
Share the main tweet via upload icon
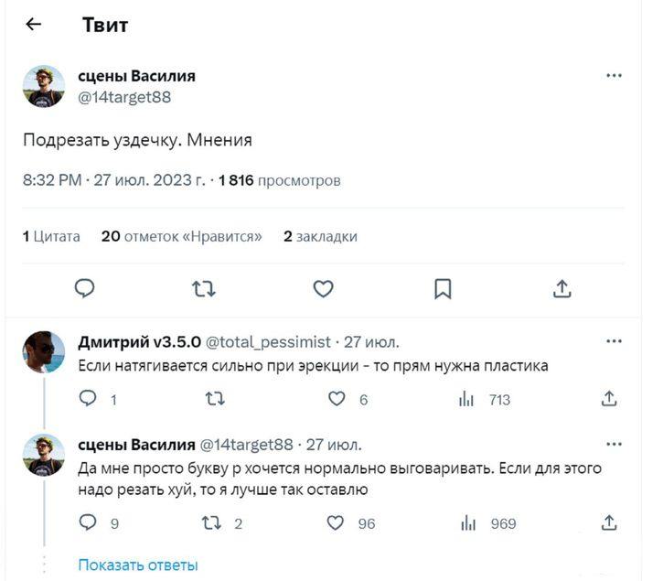(562, 289)
